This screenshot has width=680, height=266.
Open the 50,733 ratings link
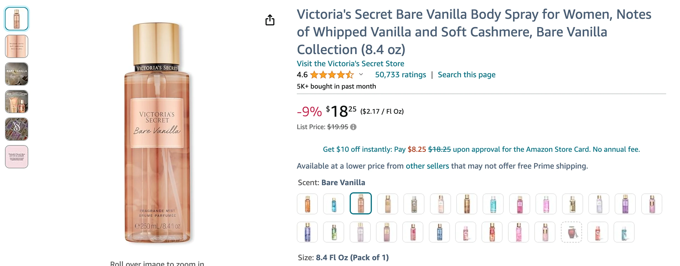400,75
